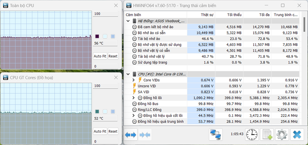Click Reset in CPU GT Cores window
This screenshot has height=145, width=308.
point(113,131)
